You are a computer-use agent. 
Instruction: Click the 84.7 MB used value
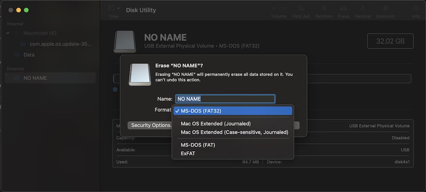pyautogui.click(x=250, y=162)
